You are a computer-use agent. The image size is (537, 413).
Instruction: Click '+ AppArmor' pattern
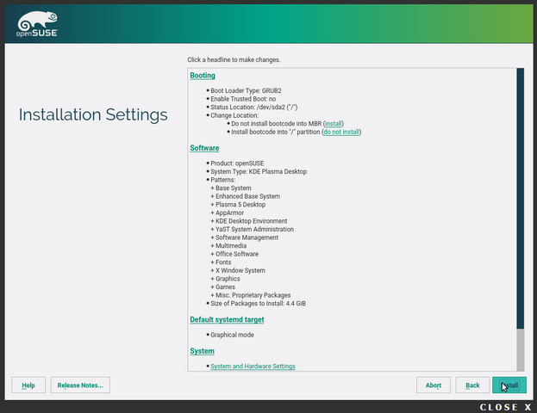click(x=227, y=213)
